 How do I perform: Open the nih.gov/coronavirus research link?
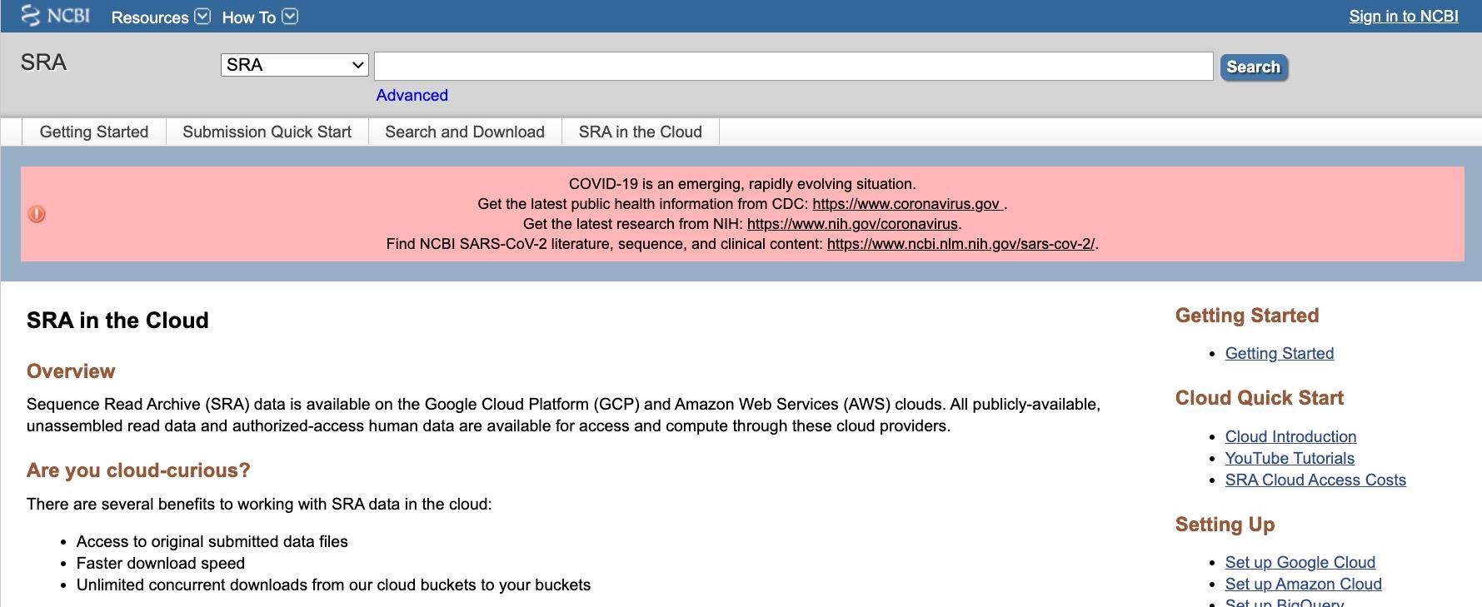tap(852, 224)
